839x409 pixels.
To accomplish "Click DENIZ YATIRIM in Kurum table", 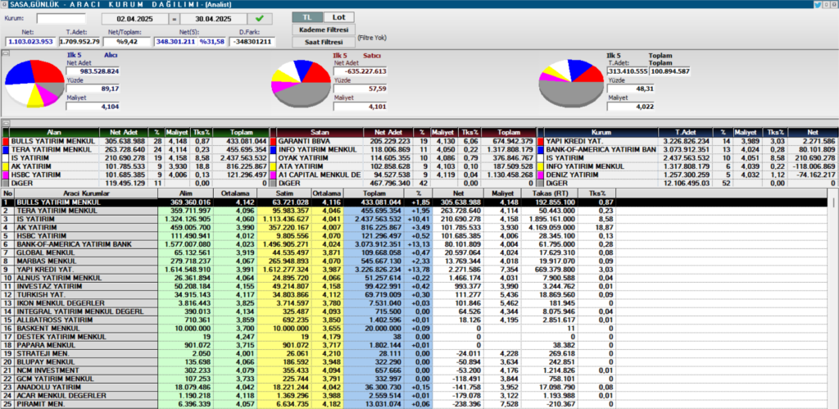I will [572, 175].
